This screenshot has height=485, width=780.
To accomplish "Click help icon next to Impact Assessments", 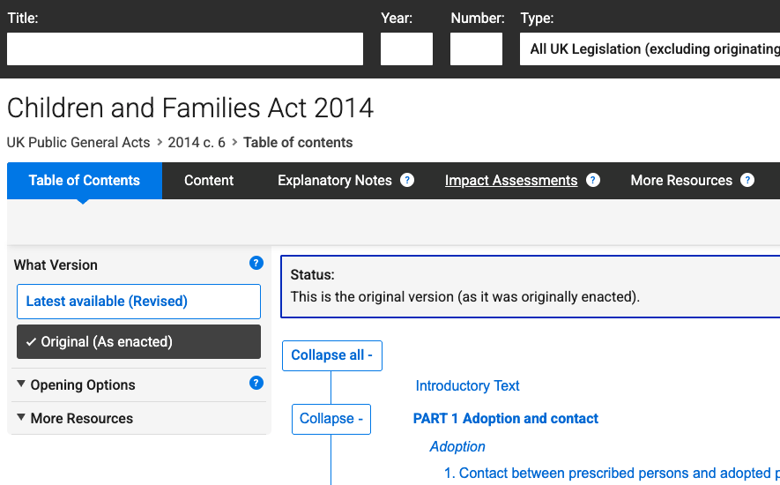I will 593,180.
